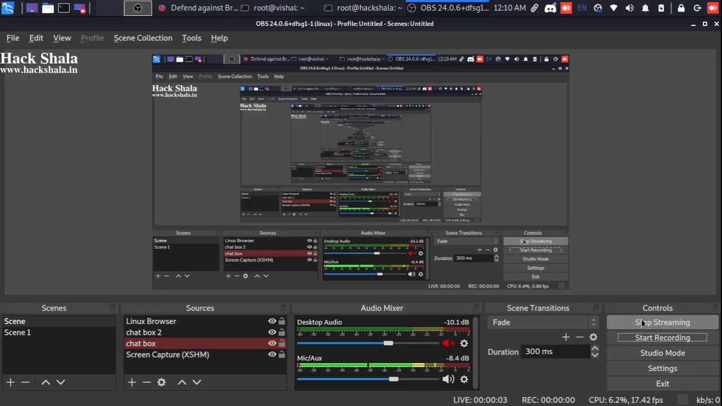Click the Stop Streaming button
The width and height of the screenshot is (722, 406).
tap(662, 323)
